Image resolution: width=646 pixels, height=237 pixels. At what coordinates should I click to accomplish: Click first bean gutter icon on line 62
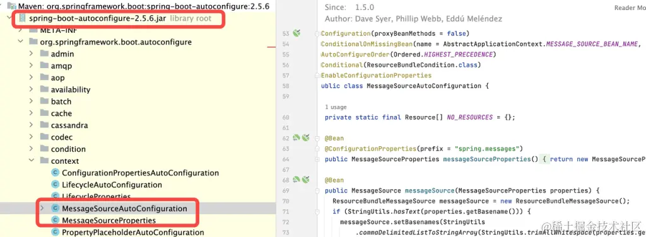pos(297,138)
